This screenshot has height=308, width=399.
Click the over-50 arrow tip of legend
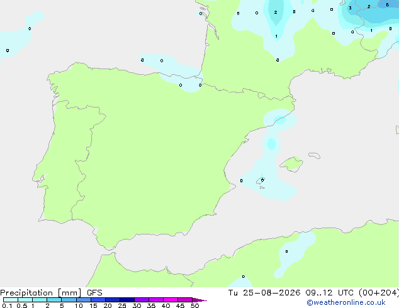[x=199, y=300]
